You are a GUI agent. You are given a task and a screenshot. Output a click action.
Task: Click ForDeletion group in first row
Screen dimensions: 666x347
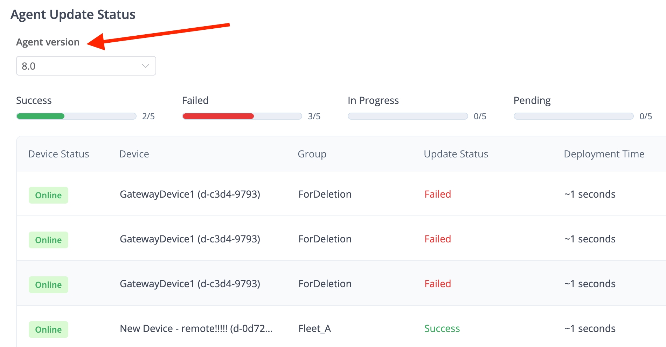coord(325,194)
